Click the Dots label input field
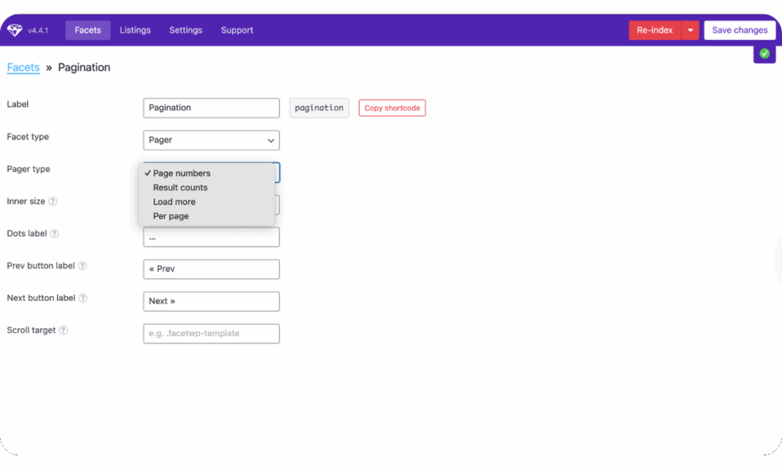Image resolution: width=782 pixels, height=469 pixels. 212,238
